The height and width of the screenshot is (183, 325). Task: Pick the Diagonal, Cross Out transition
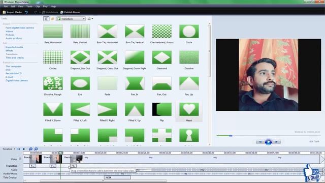[x=107, y=57]
